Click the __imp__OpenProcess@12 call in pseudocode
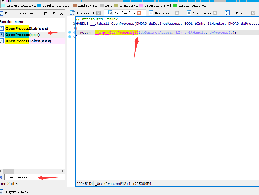 click(116, 32)
